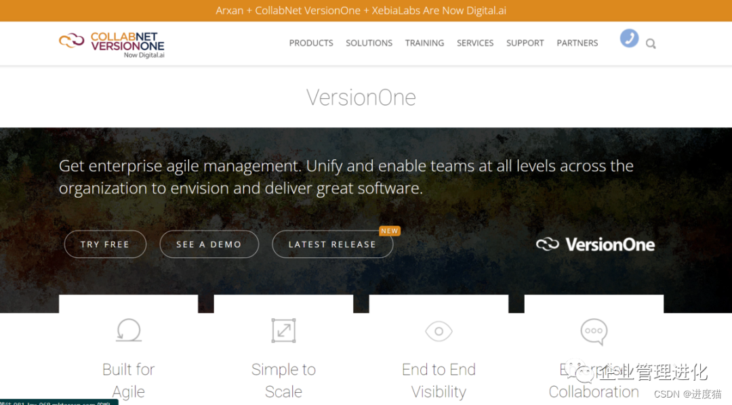732x405 pixels.
Task: Click the SEE A DEMO button
Action: tap(209, 244)
